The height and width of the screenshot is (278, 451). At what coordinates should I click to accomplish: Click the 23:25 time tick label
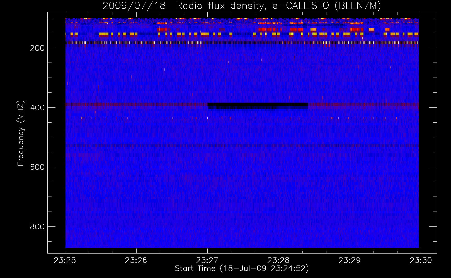(x=65, y=260)
